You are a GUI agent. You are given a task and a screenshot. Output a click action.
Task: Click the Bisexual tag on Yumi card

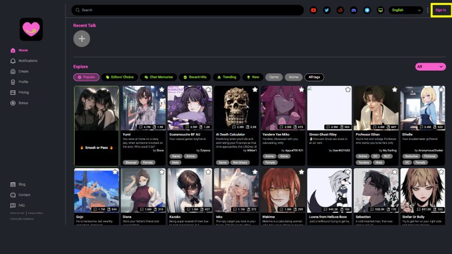[x=131, y=163]
